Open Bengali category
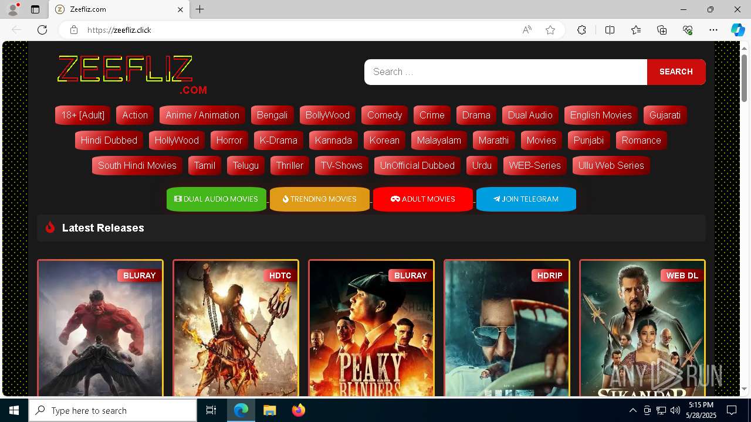The width and height of the screenshot is (751, 422). (x=272, y=115)
